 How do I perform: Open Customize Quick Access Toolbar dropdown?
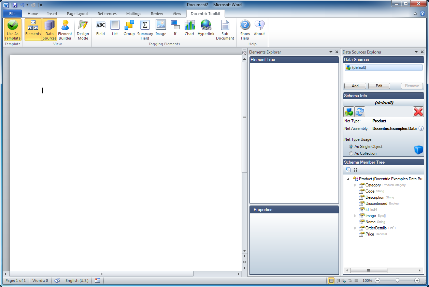tap(41, 5)
